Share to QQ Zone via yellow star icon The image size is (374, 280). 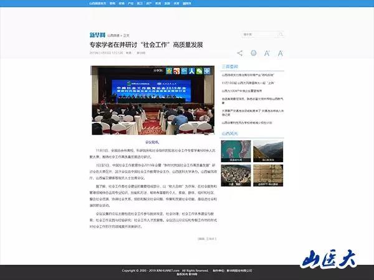pos(169,70)
